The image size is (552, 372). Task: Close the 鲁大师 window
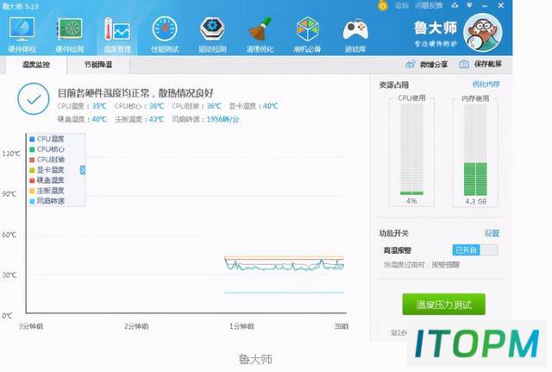tap(501, 6)
